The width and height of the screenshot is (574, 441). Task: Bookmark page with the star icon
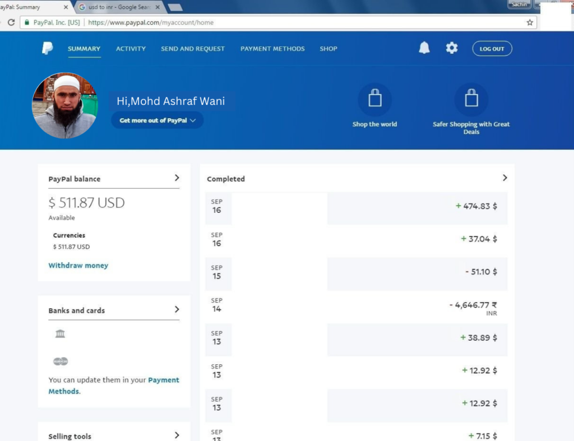(529, 22)
